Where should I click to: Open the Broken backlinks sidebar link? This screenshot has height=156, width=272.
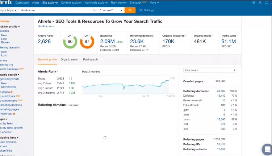[x=6, y=42]
